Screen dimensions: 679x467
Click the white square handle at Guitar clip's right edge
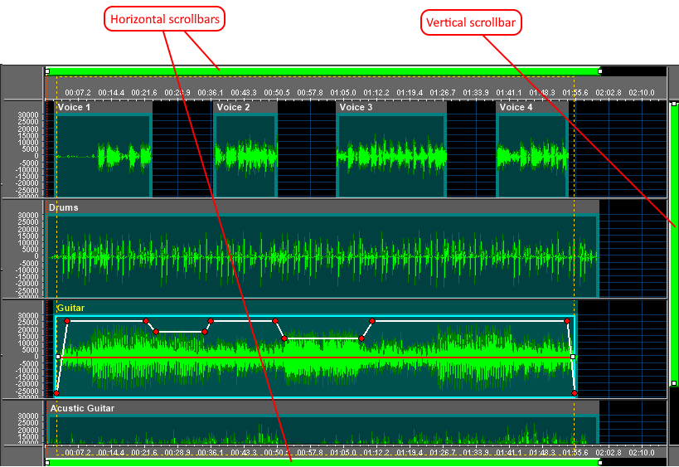[x=573, y=357]
